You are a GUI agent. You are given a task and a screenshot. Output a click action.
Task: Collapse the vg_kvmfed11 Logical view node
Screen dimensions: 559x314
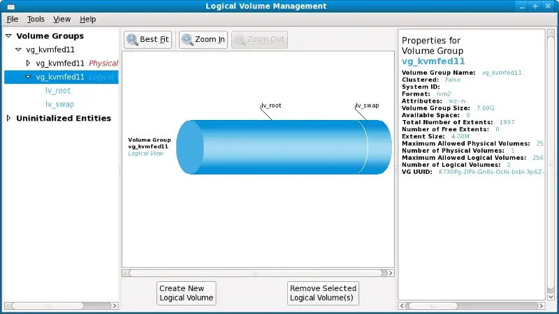(28, 77)
